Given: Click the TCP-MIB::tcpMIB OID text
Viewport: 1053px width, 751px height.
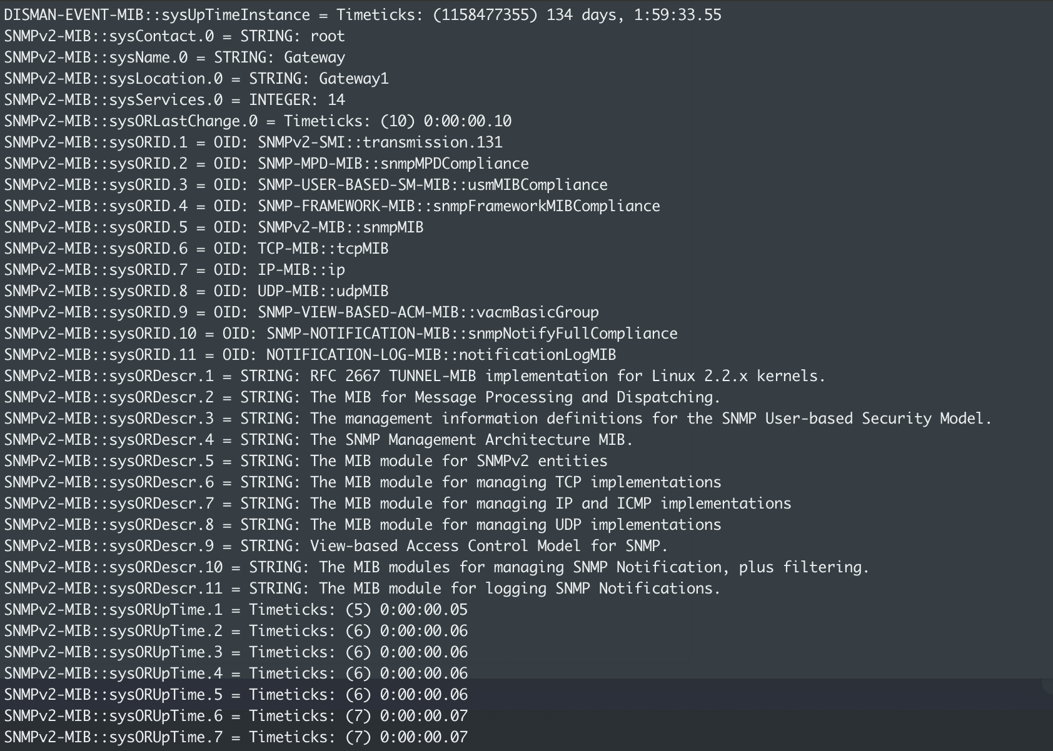Looking at the screenshot, I should pyautogui.click(x=323, y=249).
